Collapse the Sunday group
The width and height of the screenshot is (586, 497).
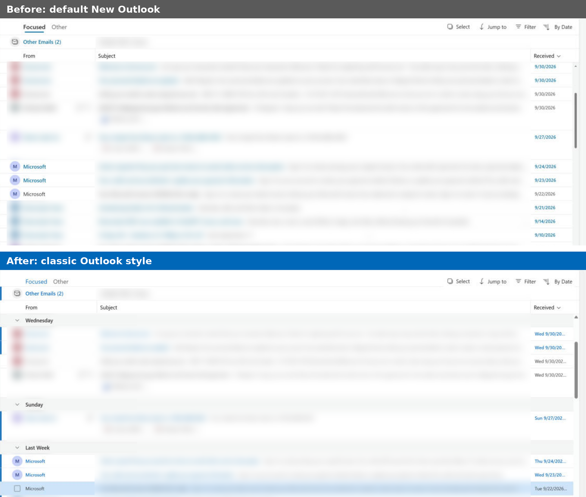coord(17,405)
